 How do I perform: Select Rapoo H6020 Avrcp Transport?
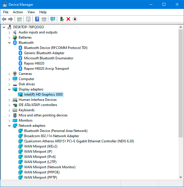[x=47, y=69]
